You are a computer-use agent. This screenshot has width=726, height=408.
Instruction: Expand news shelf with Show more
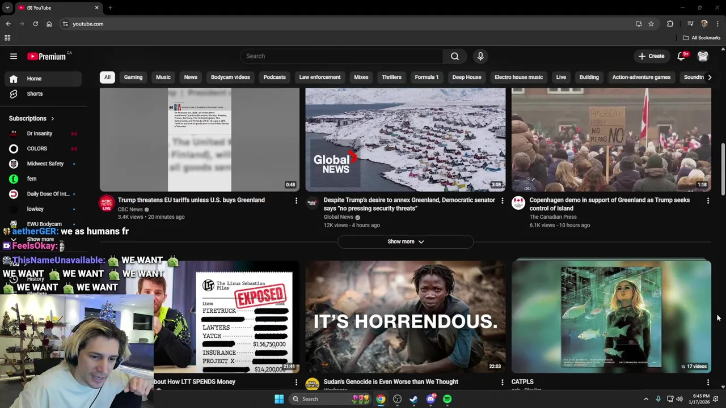(x=405, y=241)
